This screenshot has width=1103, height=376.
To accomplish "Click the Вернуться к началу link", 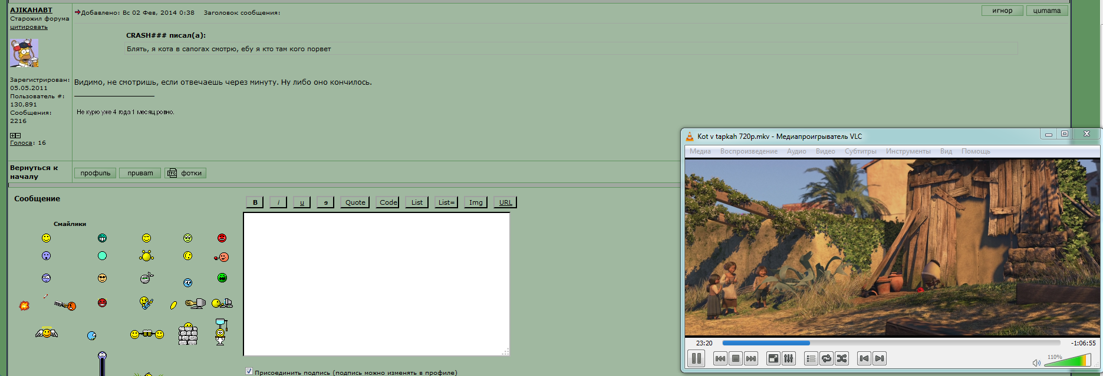I will (34, 172).
